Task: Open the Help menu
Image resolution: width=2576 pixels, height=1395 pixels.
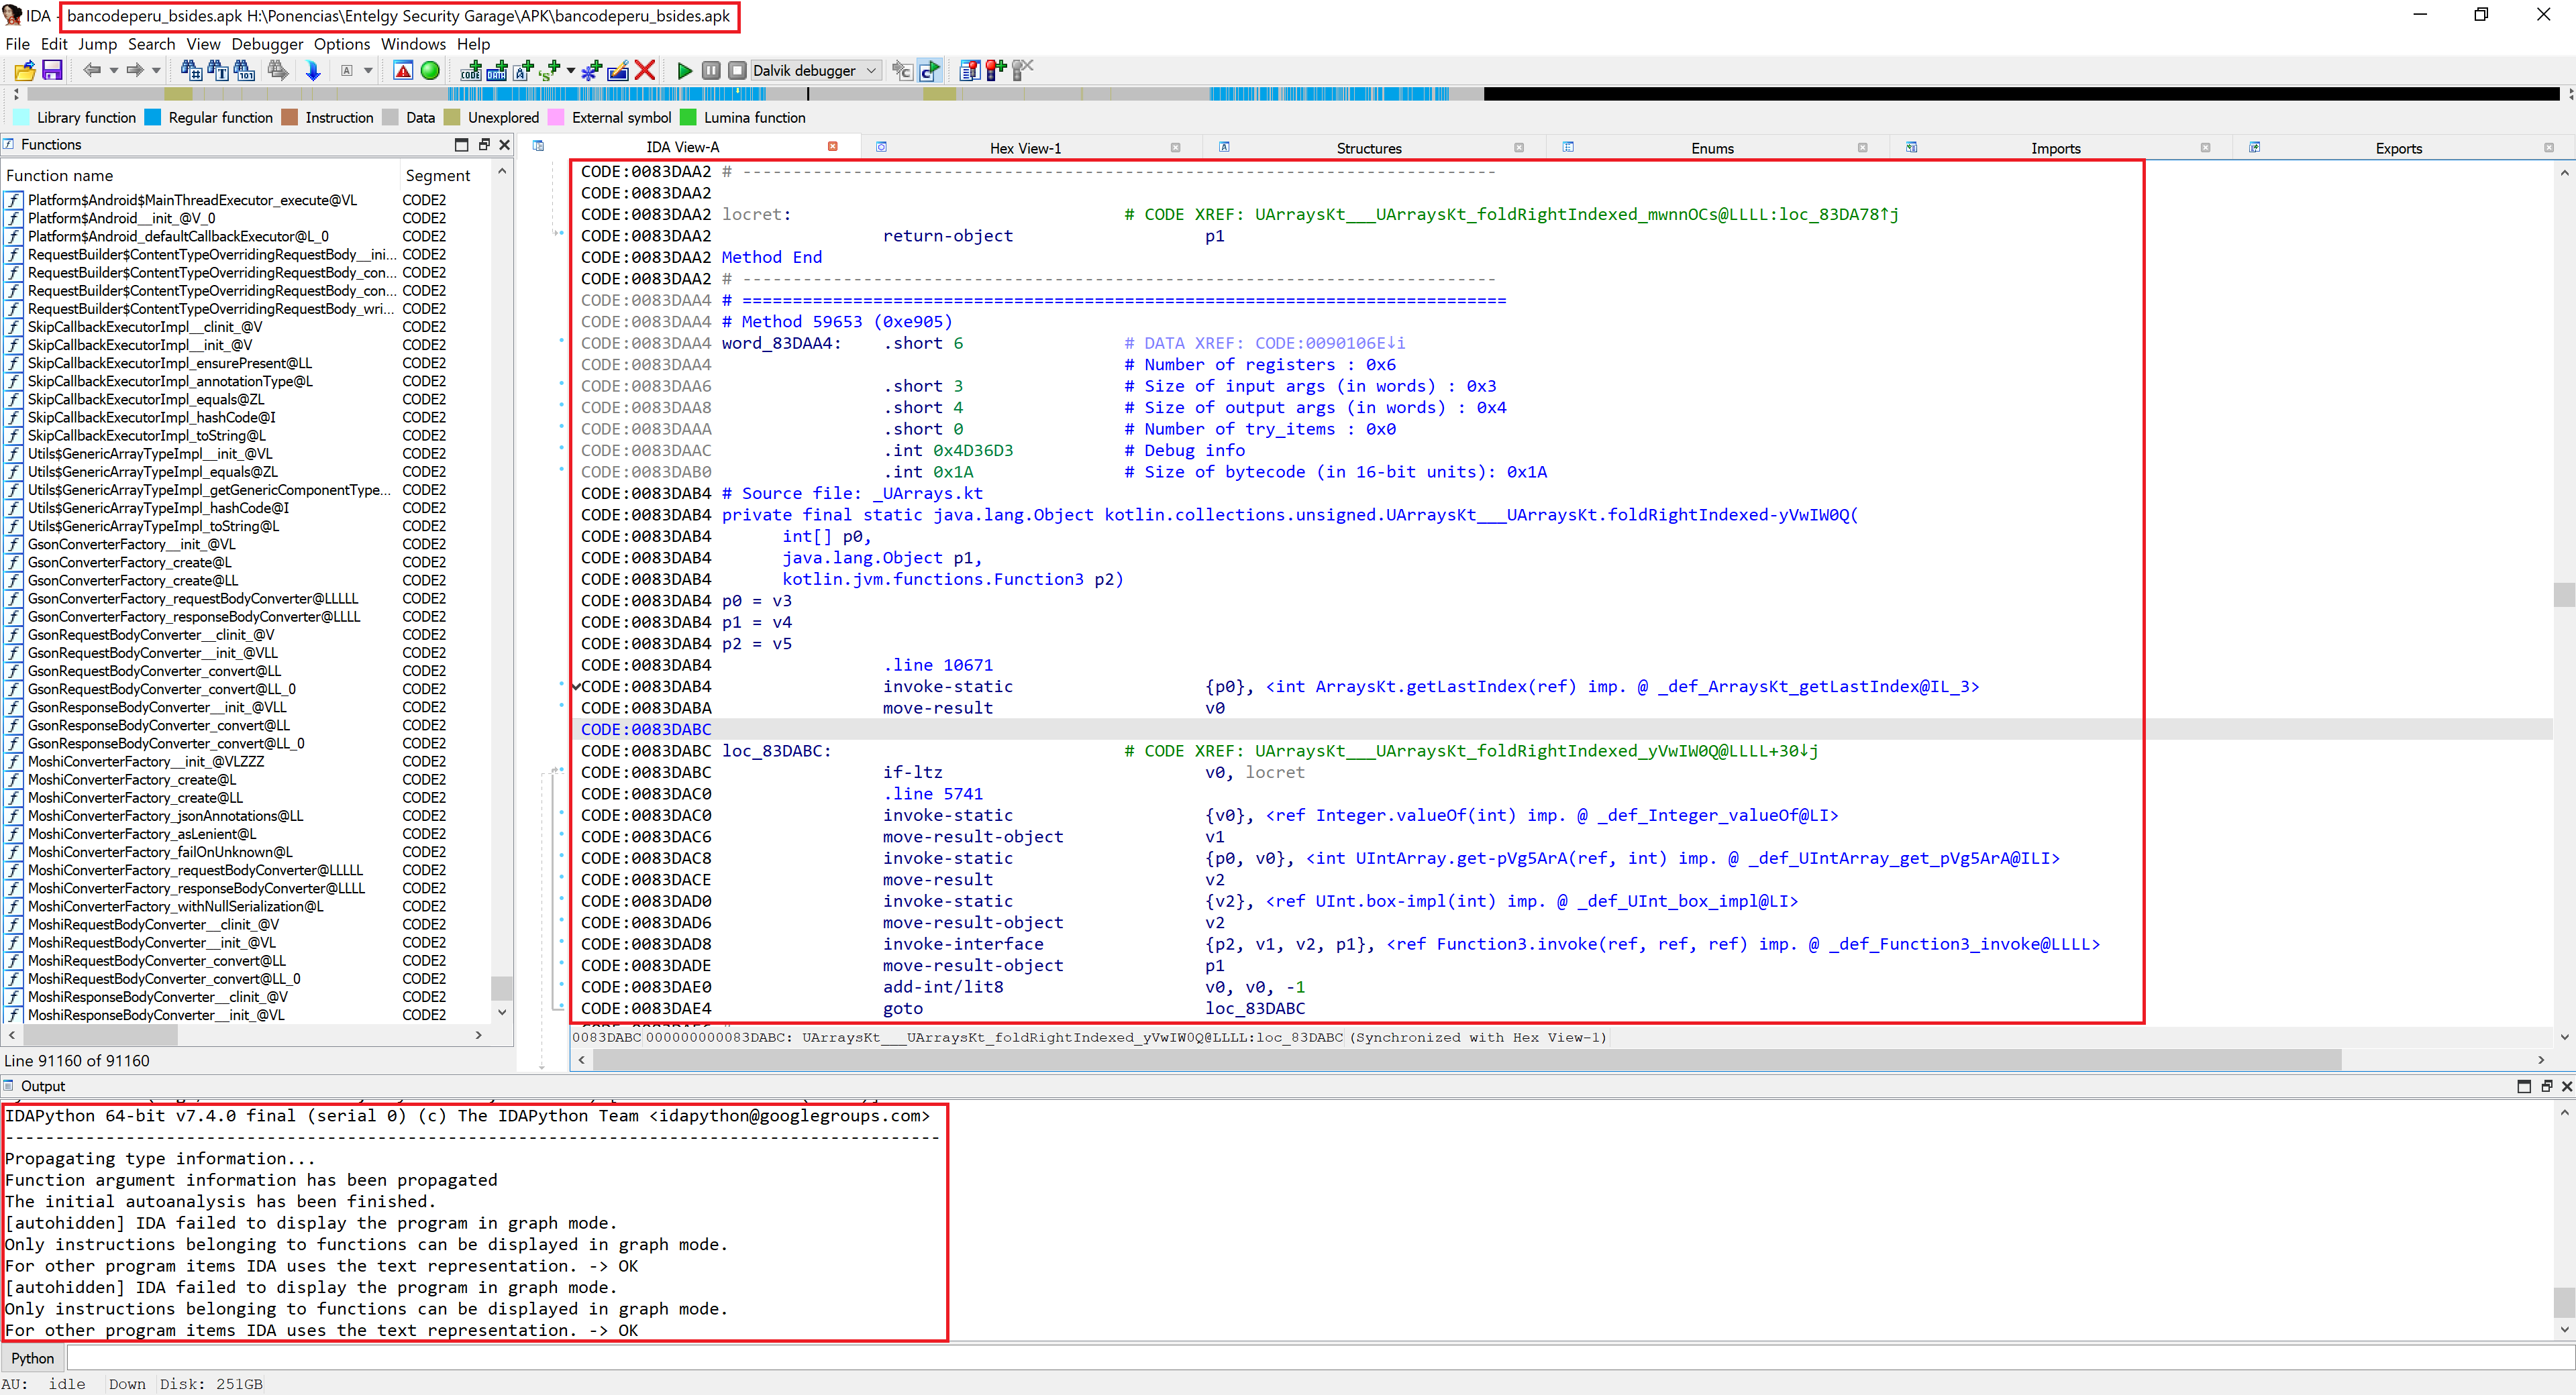Action: point(473,44)
